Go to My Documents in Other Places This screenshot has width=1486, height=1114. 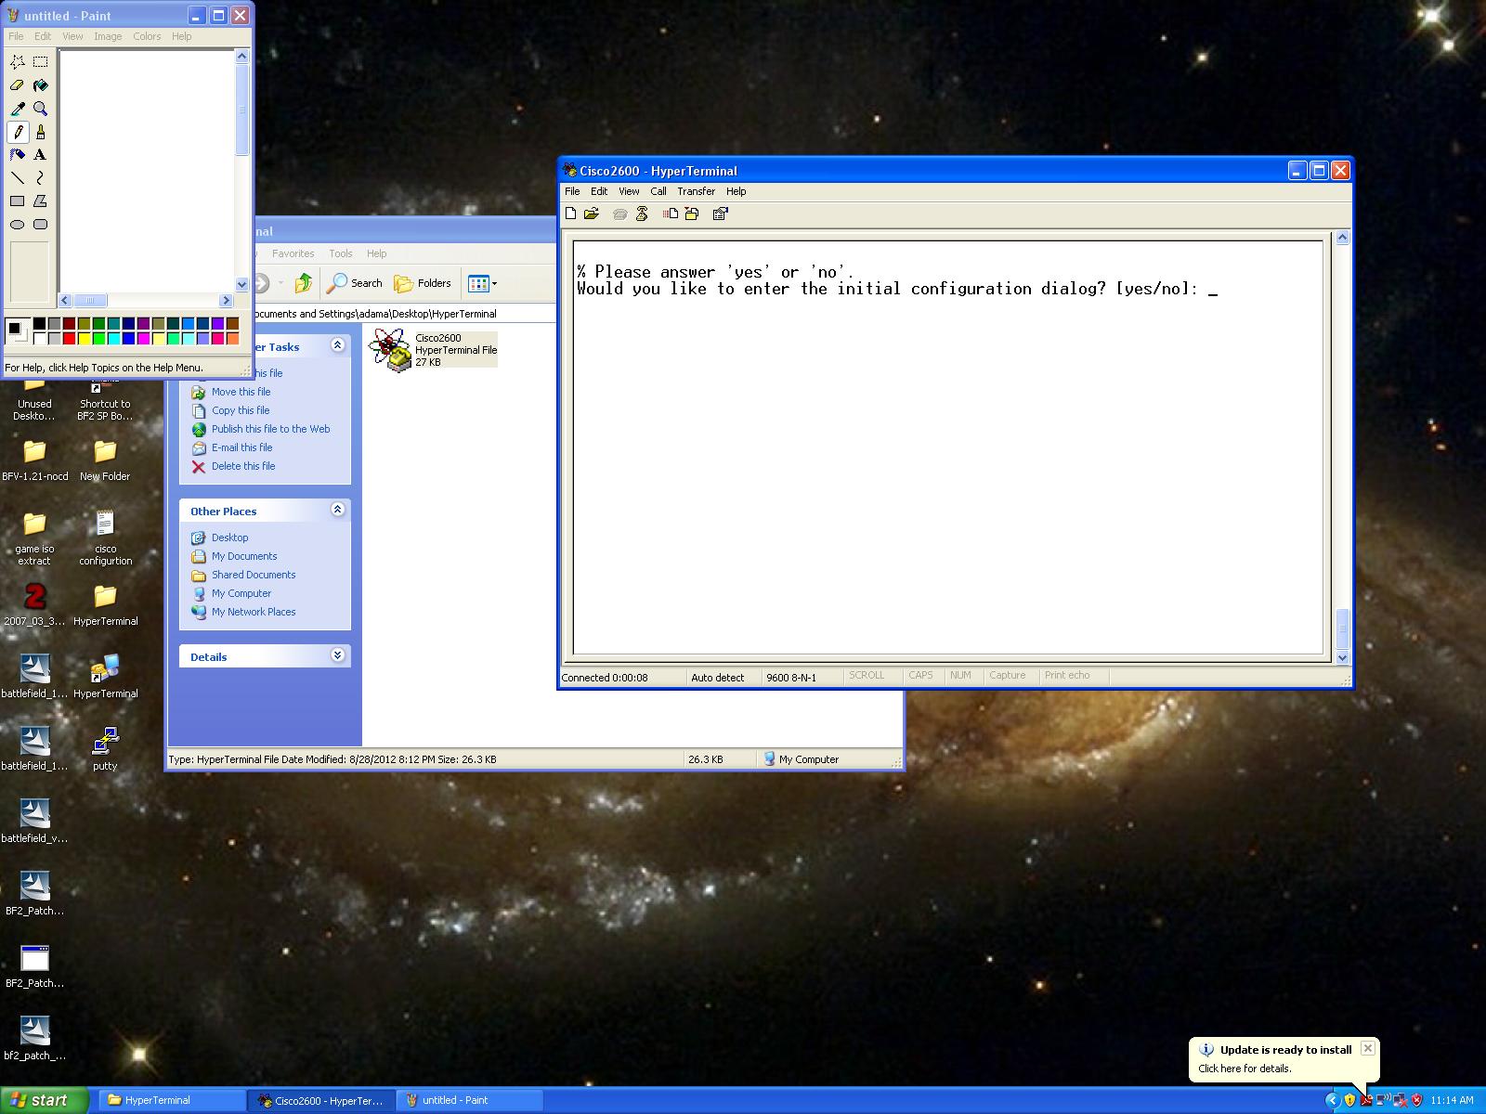(244, 556)
